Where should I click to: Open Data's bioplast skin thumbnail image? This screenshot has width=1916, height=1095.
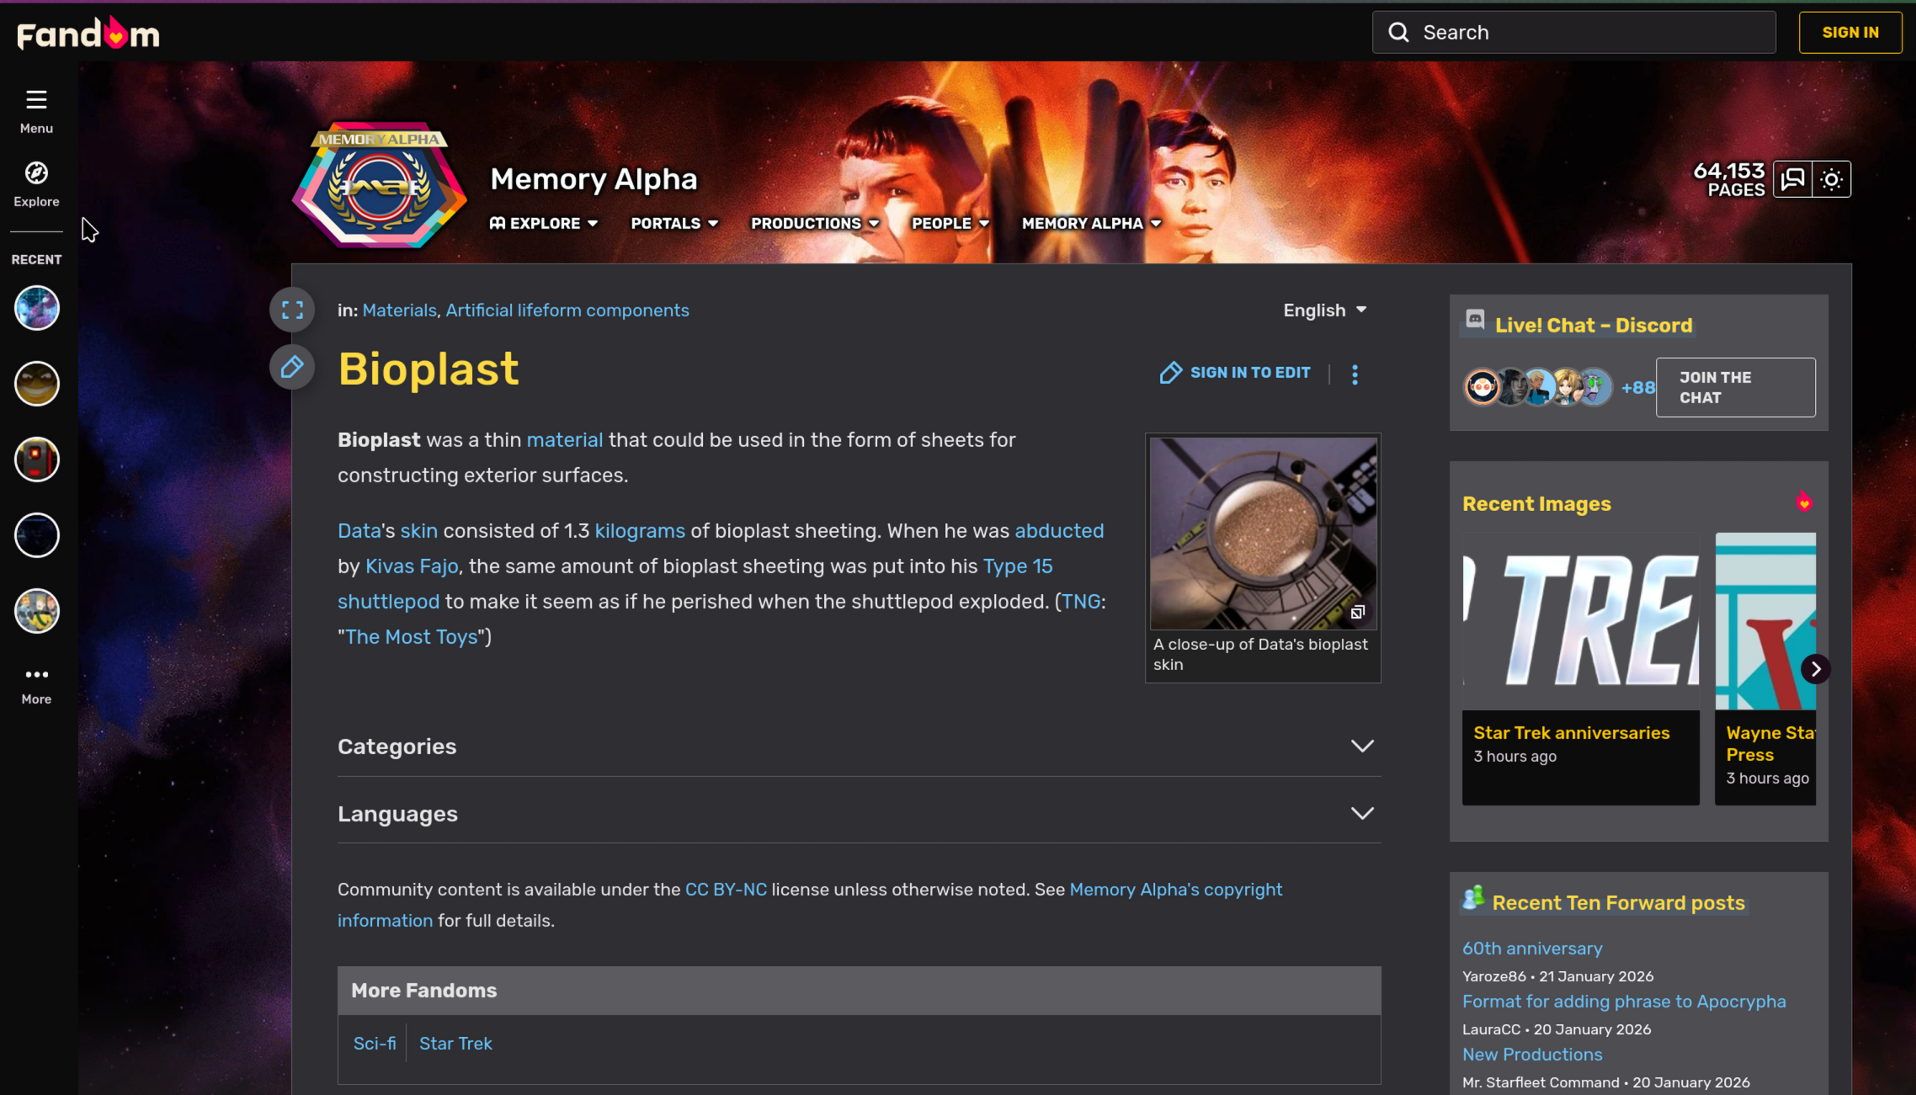(1263, 533)
